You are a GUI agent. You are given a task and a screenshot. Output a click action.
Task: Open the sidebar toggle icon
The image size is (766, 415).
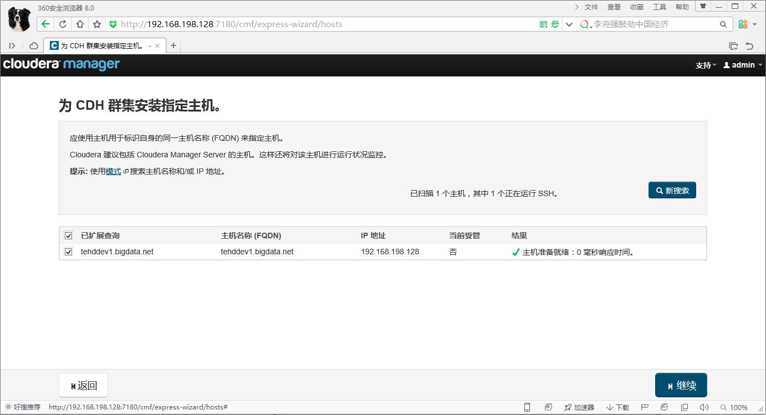[12, 46]
